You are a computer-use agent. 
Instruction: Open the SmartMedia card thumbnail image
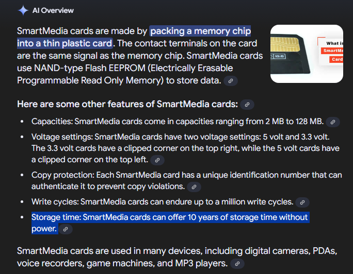(x=307, y=54)
